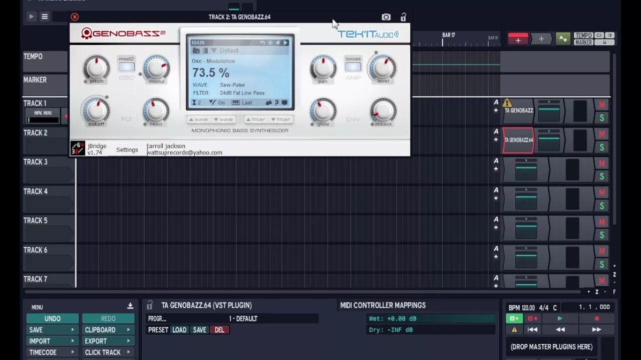The height and width of the screenshot is (360, 641).
Task: Go to previous page in Genobass display
Action: [x=278, y=42]
